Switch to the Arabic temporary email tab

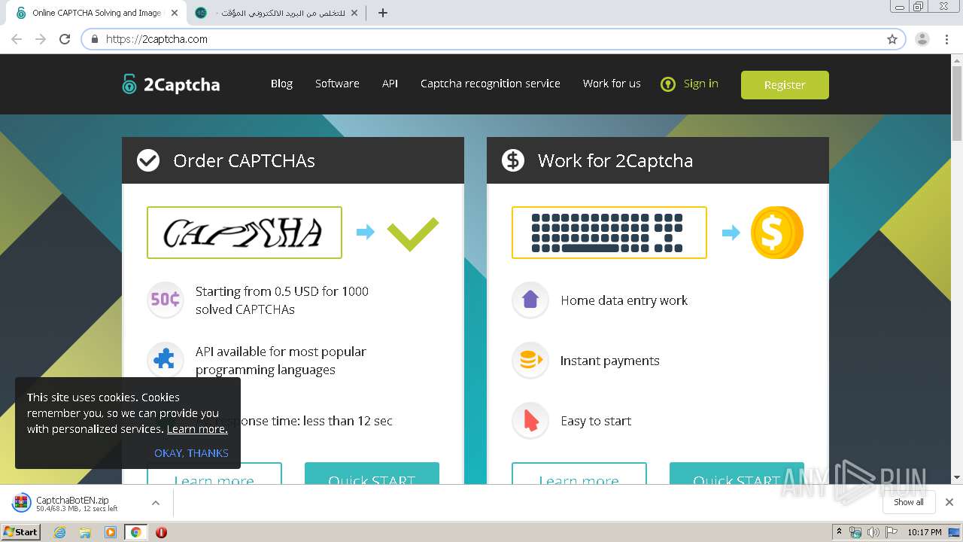click(275, 13)
